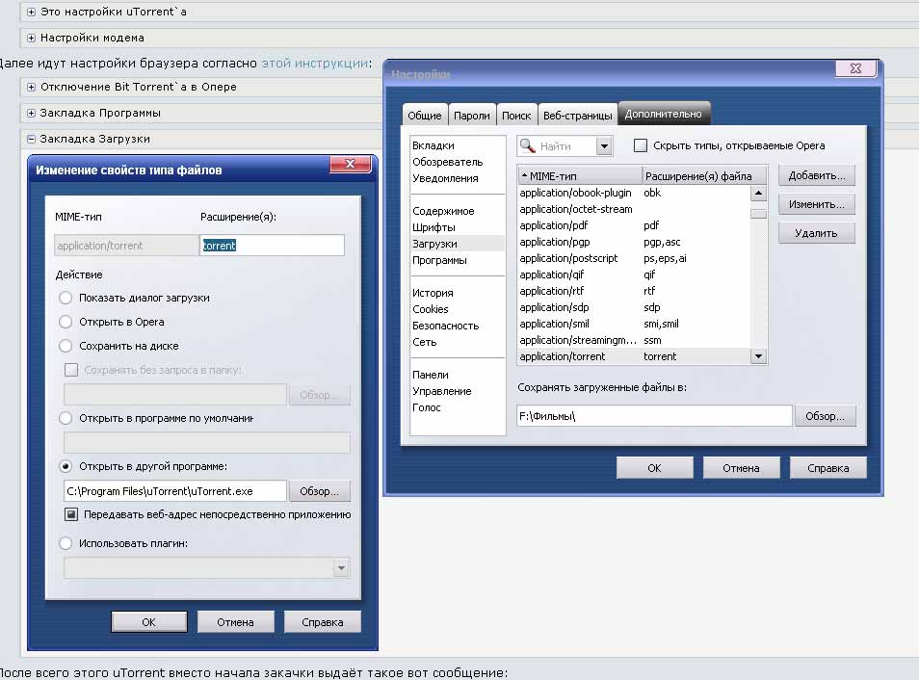Toggle 'Передавать веб-адрес' checkbox
919x680 pixels.
pyautogui.click(x=71, y=514)
